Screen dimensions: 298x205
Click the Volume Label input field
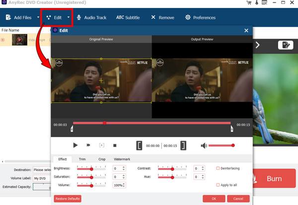pos(42,178)
